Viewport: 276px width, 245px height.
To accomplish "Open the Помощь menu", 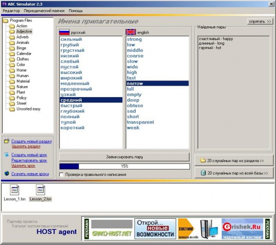I will pyautogui.click(x=76, y=11).
